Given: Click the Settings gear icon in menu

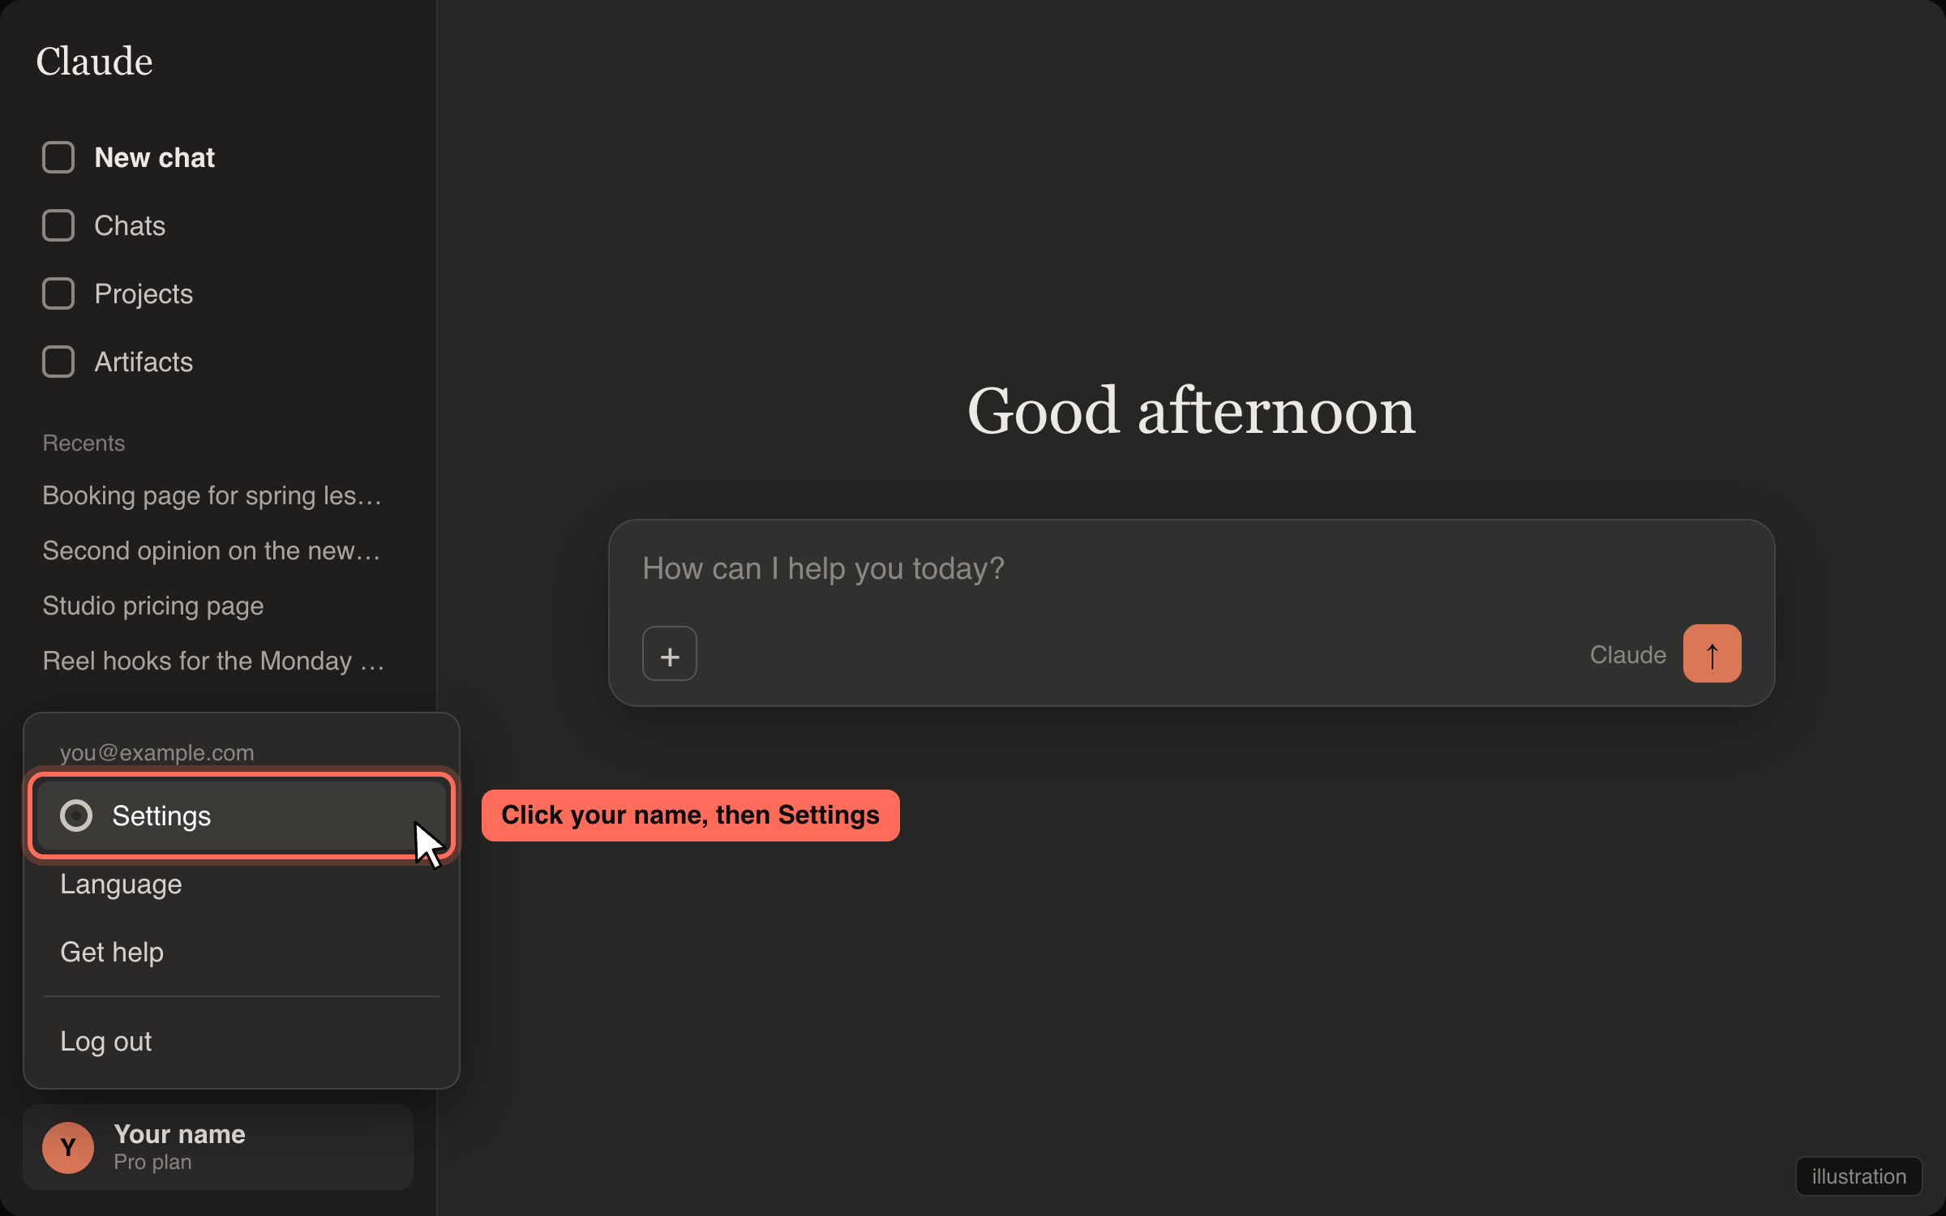Looking at the screenshot, I should pyautogui.click(x=76, y=816).
